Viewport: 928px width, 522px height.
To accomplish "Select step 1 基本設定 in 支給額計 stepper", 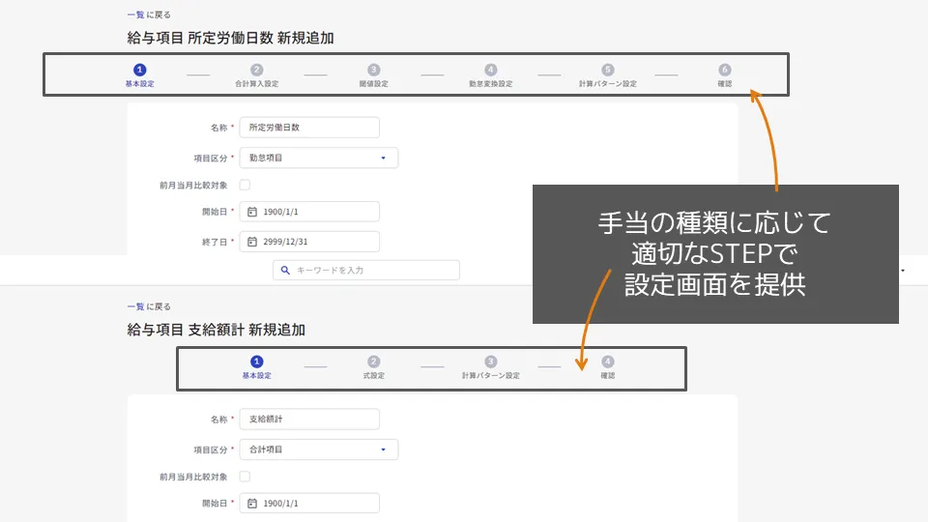I will pos(256,367).
